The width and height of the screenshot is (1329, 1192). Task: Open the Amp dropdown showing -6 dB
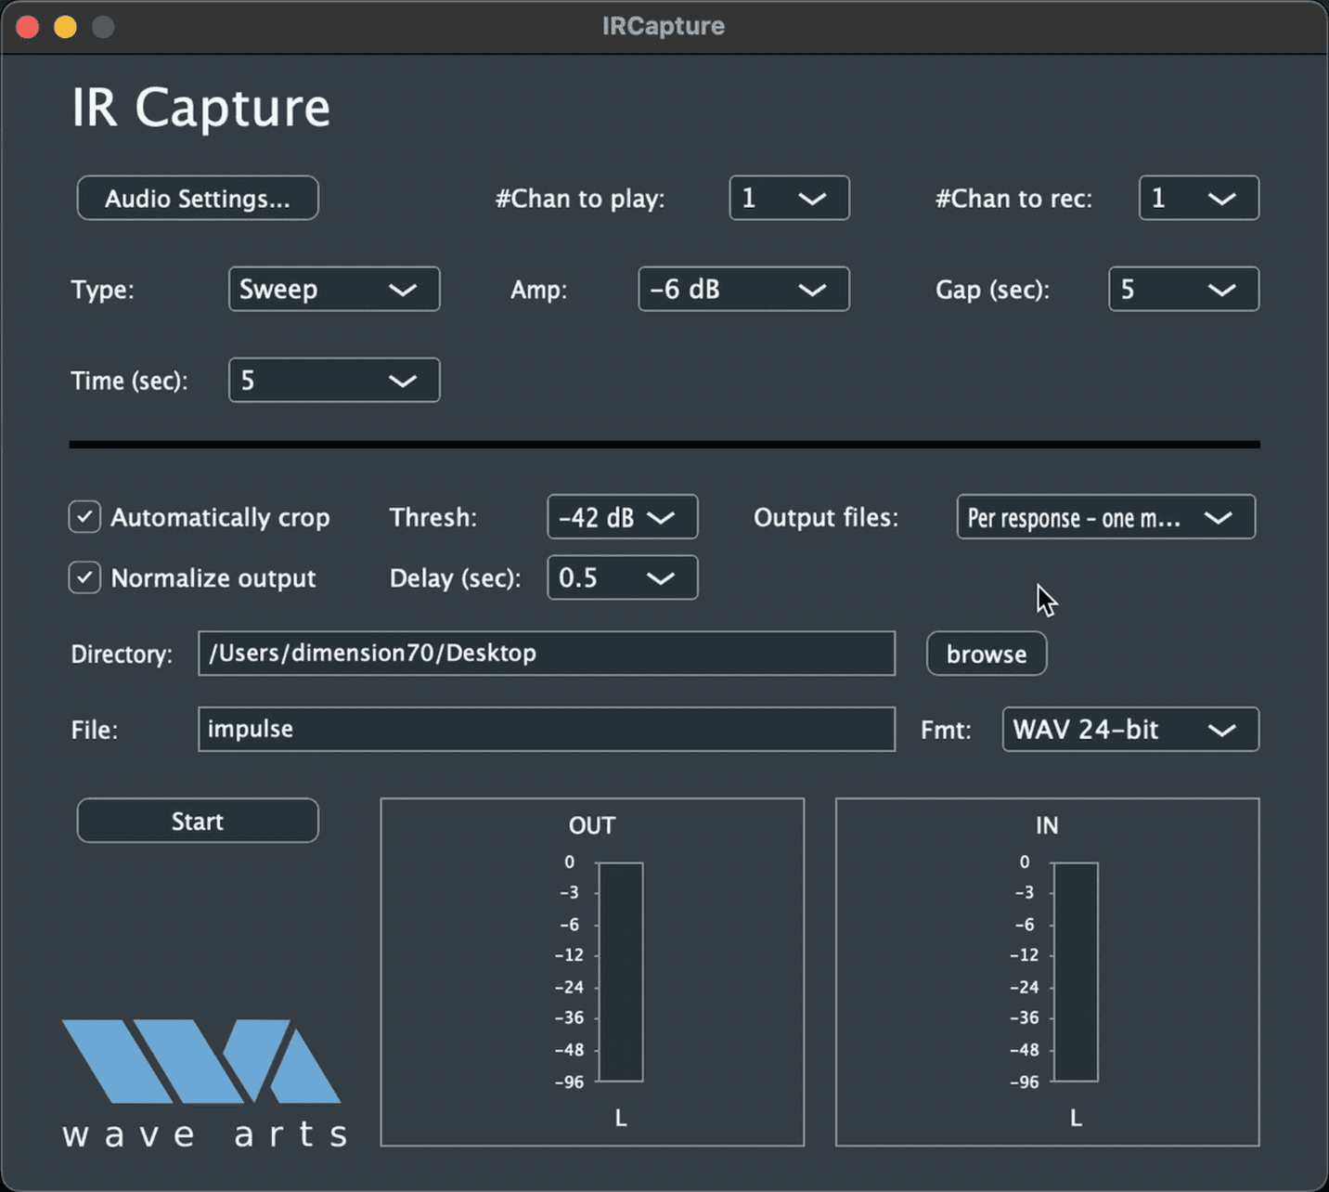click(743, 289)
